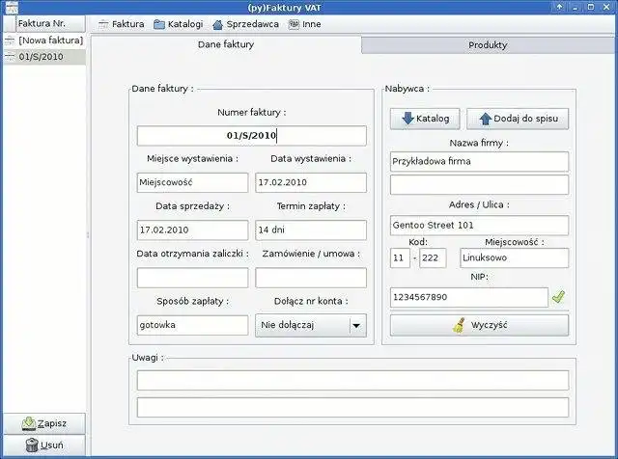
Task: Click the Inne menu icon
Action: pos(294,24)
